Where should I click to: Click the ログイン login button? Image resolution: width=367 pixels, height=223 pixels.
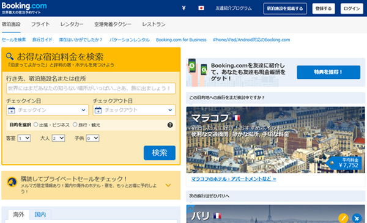coord(352,9)
